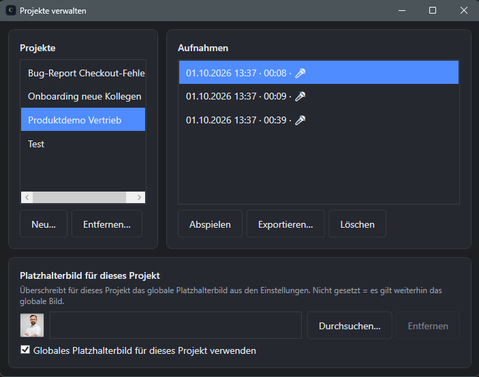479x377 pixels.
Task: Click microphone icon on 00:39 recording
Action: (300, 120)
